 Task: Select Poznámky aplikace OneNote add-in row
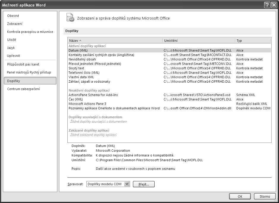point(169,108)
